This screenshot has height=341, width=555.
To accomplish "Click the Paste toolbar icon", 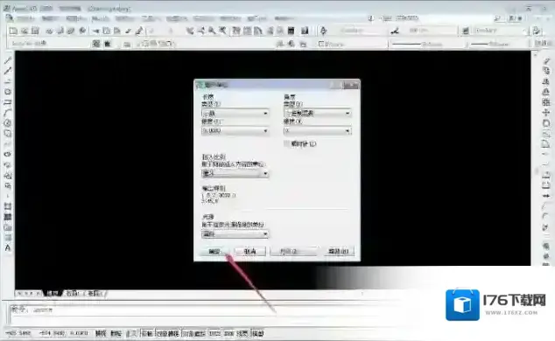I will (x=116, y=31).
